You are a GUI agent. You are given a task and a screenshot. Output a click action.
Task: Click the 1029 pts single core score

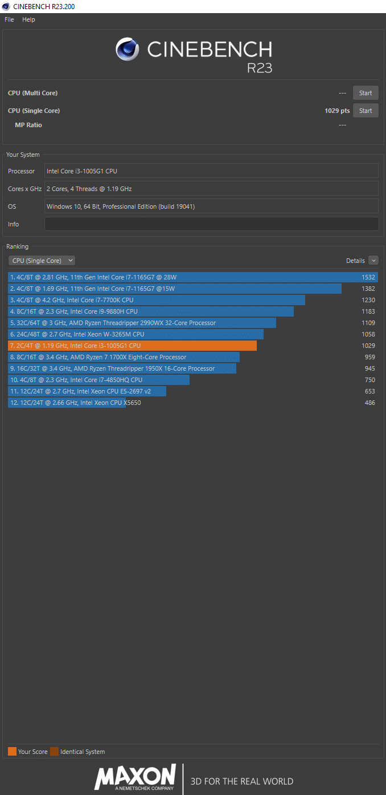pyautogui.click(x=337, y=111)
